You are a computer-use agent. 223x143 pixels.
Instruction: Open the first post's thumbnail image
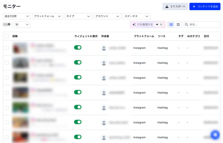pyautogui.click(x=20, y=48)
